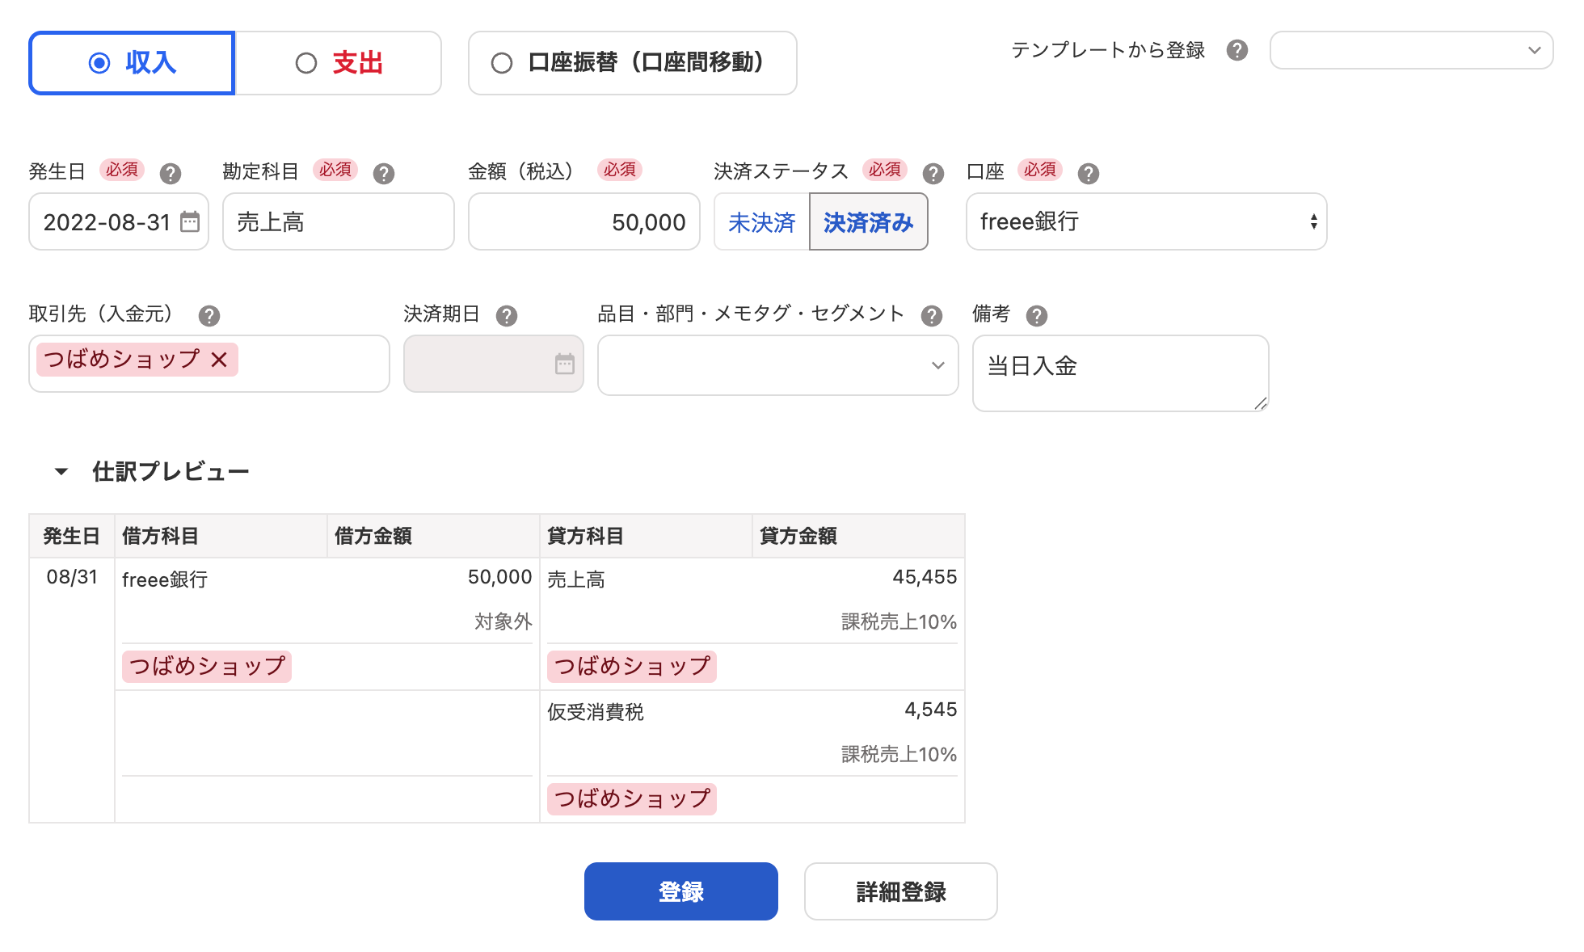1584x952 pixels.
Task: Click the freee銀行 debit account cell
Action: [x=165, y=579]
